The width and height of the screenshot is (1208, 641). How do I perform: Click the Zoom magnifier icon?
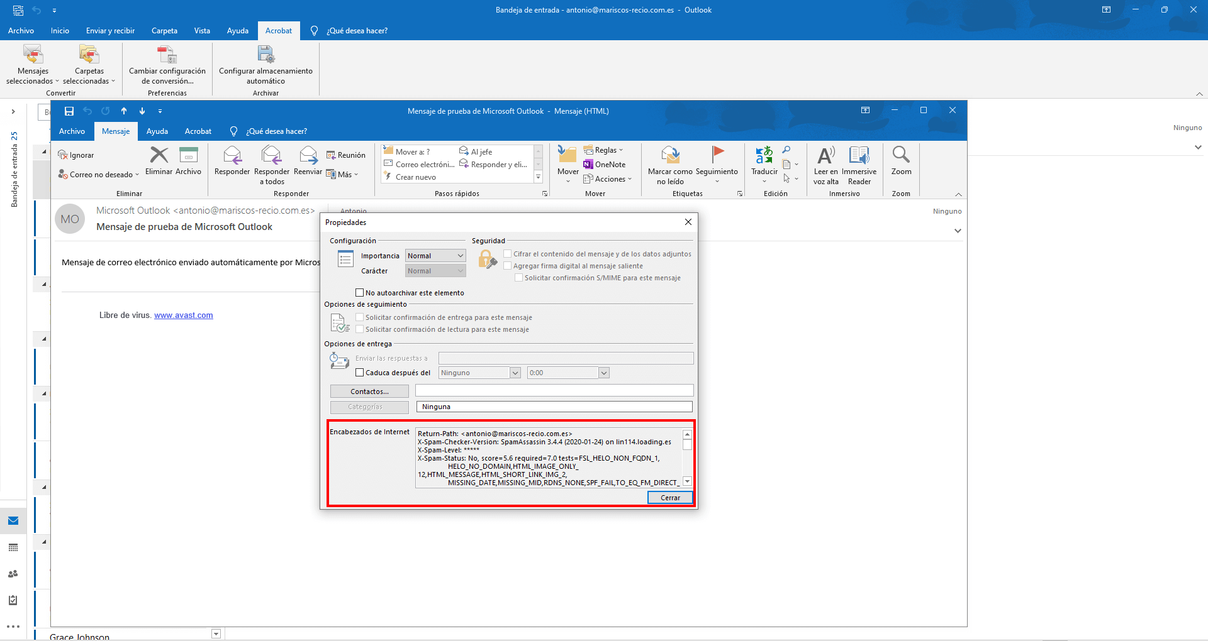[901, 155]
